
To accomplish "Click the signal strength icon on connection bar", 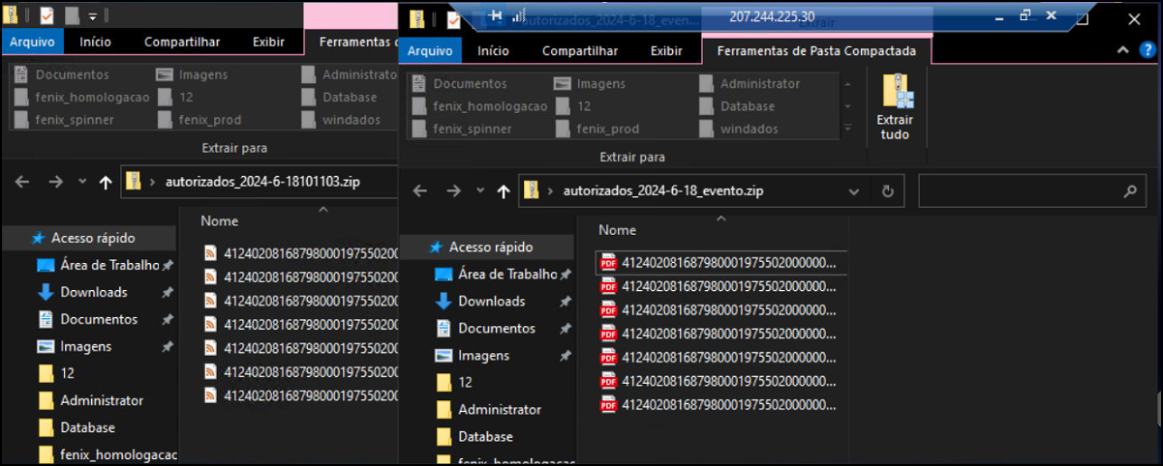I will click(518, 16).
